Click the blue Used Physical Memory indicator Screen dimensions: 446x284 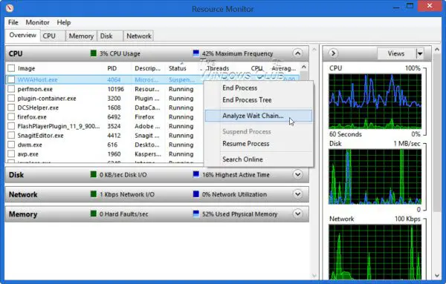pos(195,214)
